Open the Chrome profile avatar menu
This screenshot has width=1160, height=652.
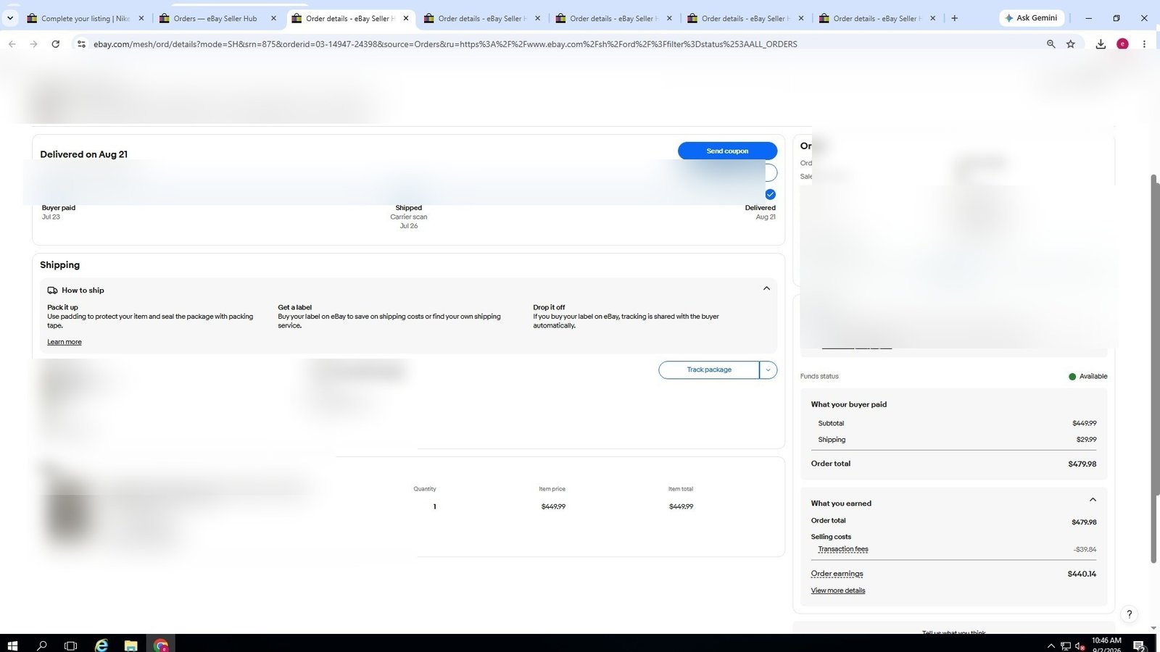coord(1122,44)
